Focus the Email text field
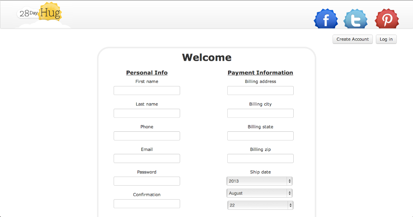Viewport: 413px width, 217px height. click(147, 158)
